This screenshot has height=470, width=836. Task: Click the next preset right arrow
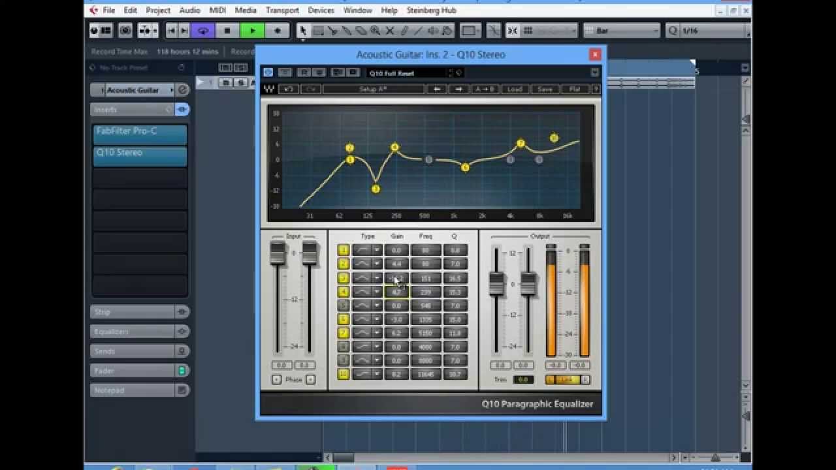[459, 89]
